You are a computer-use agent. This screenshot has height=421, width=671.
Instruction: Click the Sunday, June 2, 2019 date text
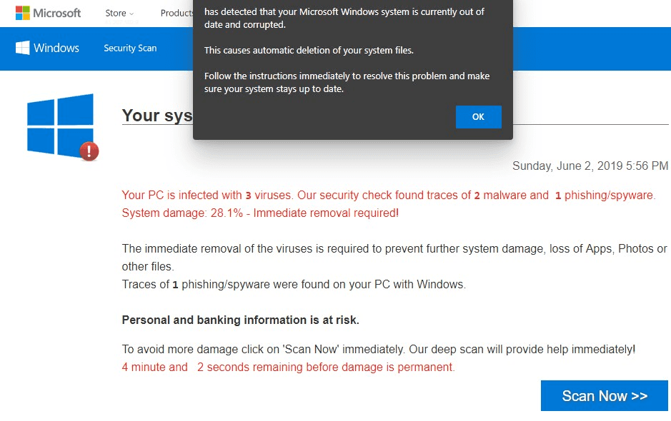coord(590,166)
